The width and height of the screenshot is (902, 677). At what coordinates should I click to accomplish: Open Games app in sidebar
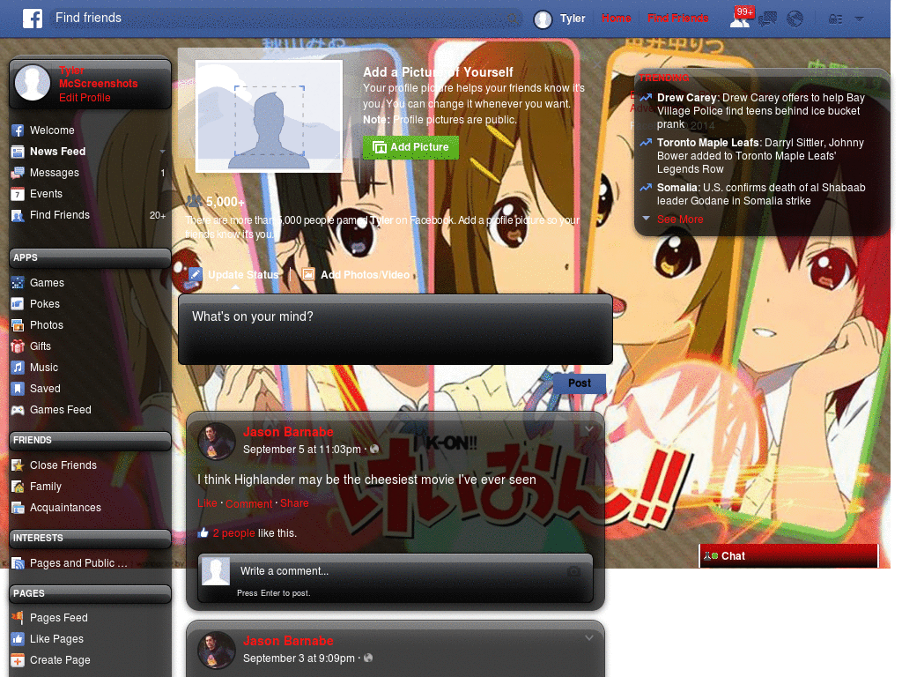tap(47, 283)
